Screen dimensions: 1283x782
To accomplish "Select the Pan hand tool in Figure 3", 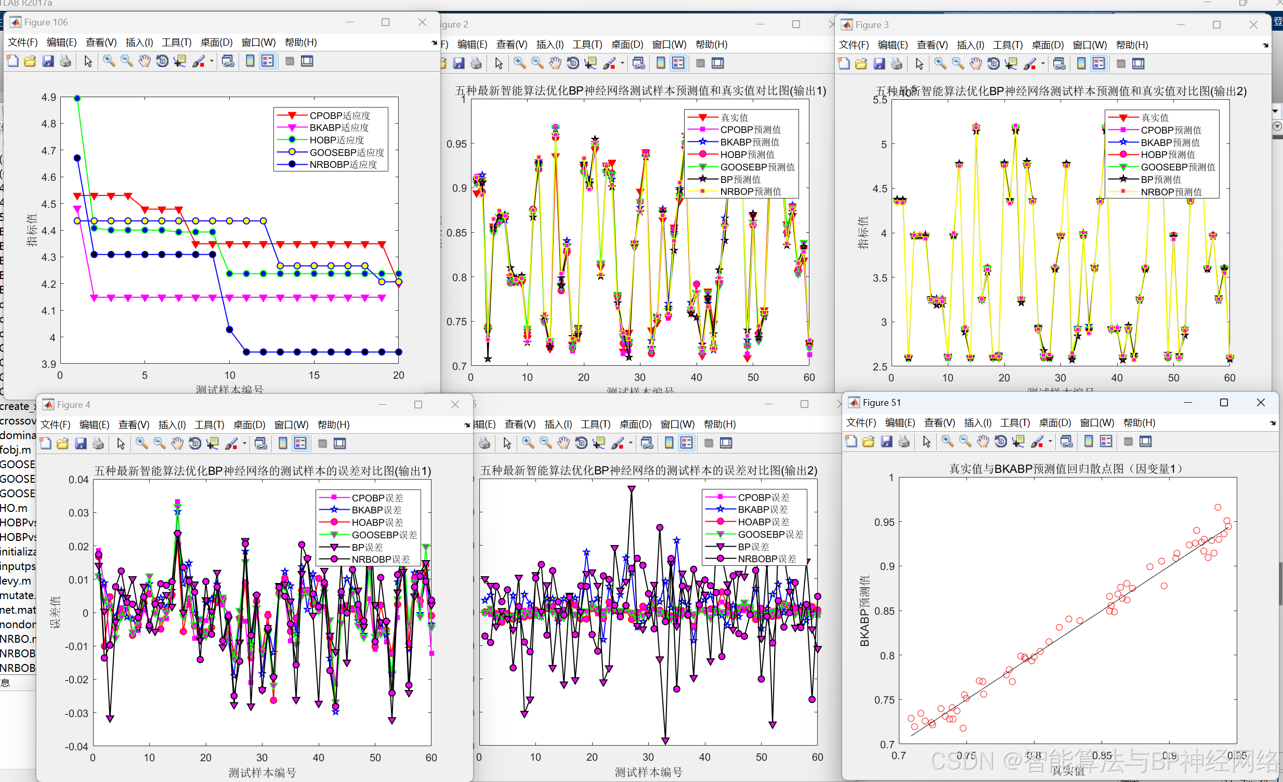I will (975, 64).
